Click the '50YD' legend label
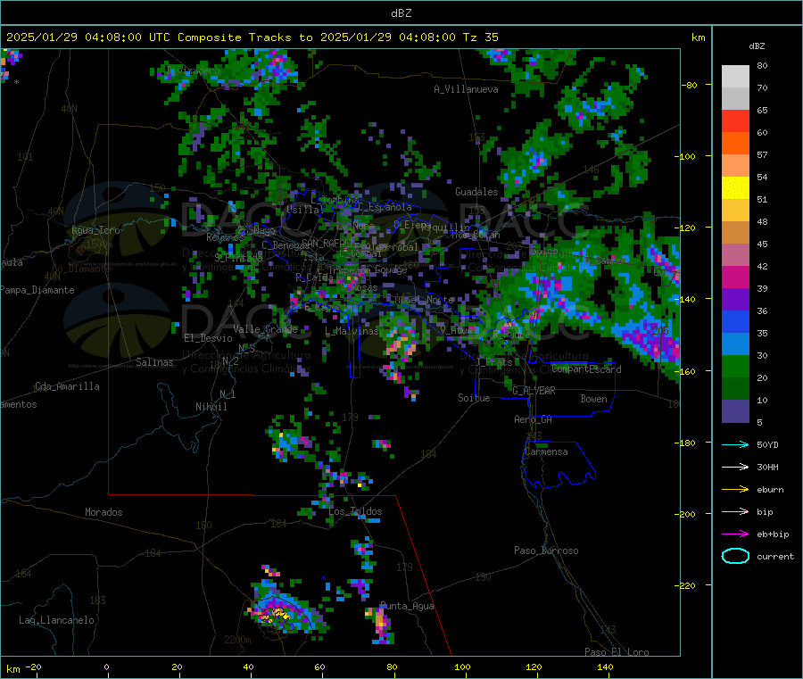 coord(767,444)
